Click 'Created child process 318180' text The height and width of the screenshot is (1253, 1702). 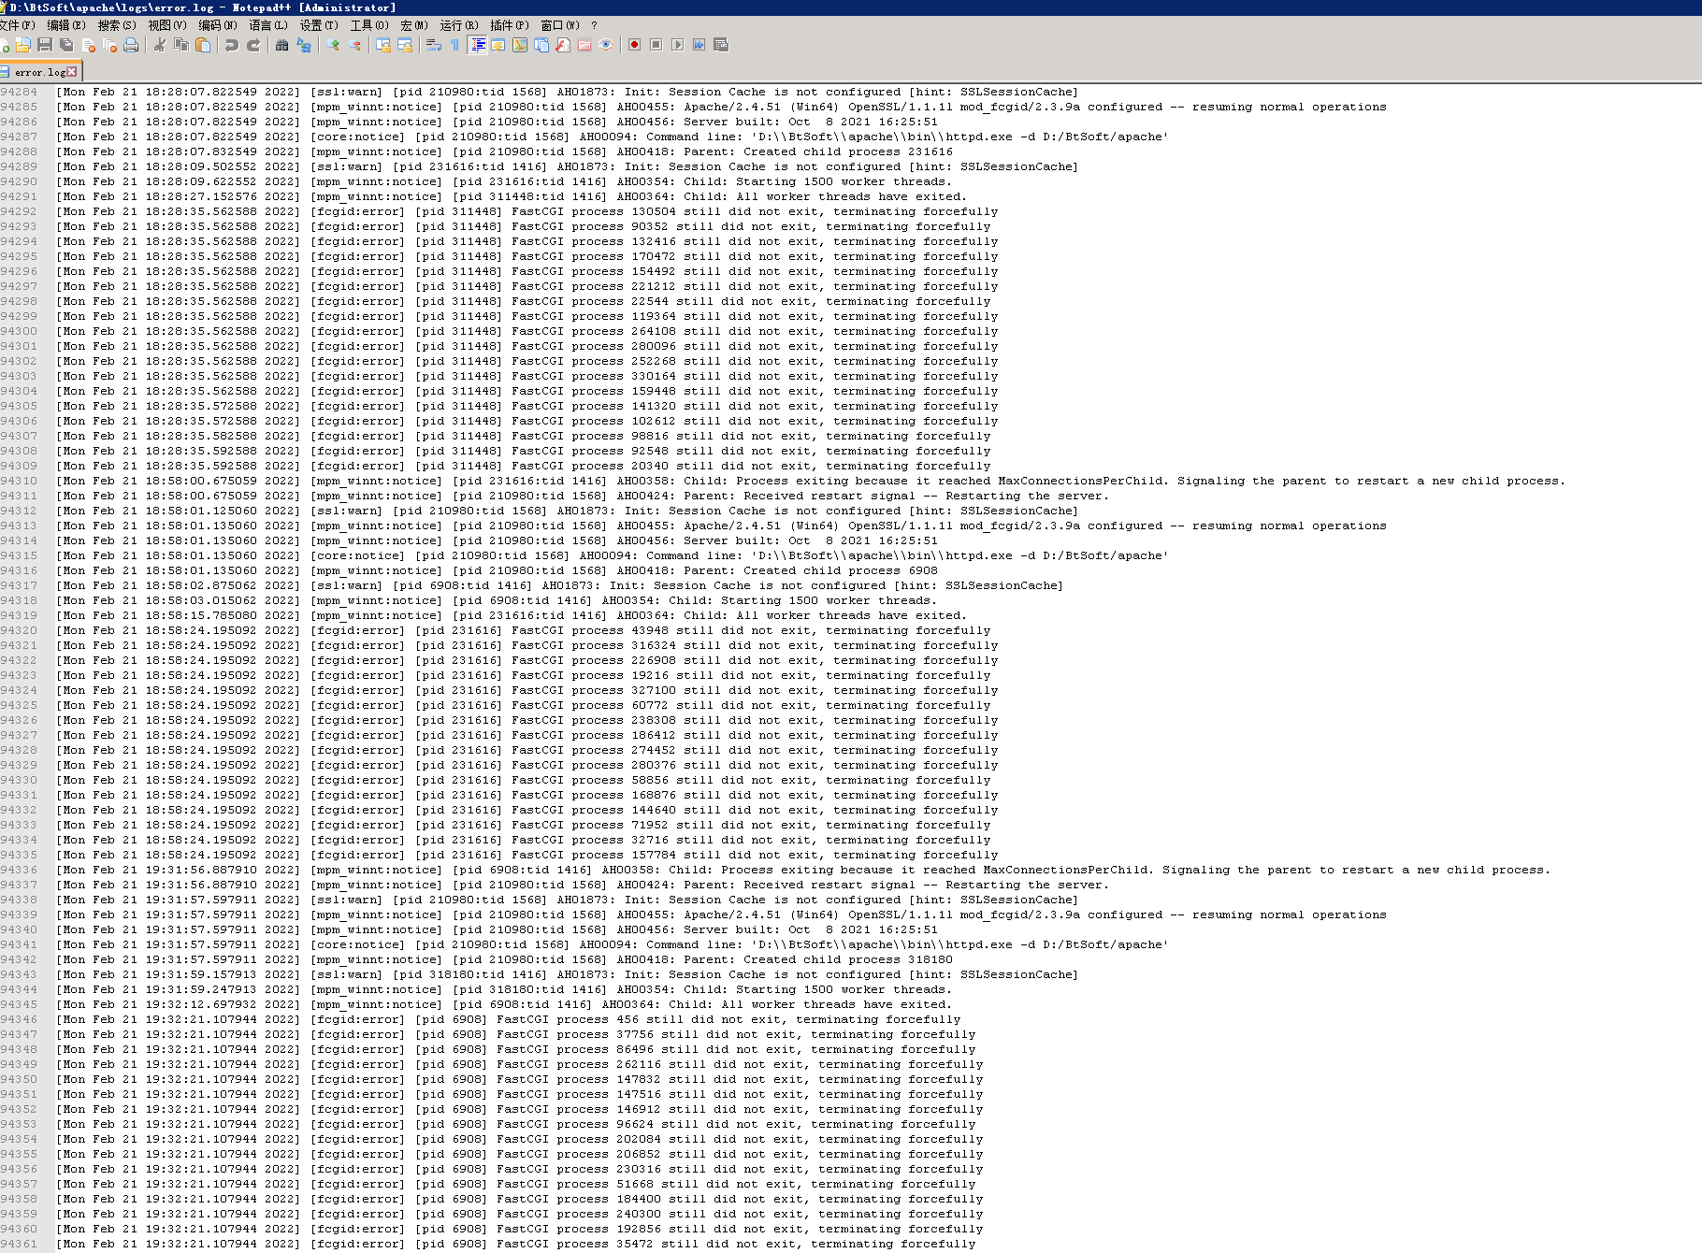tap(848, 959)
